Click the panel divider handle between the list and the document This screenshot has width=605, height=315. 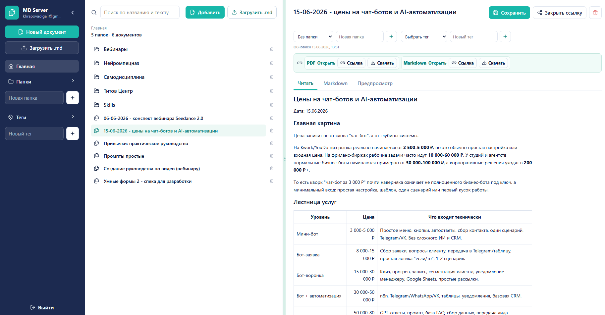(285, 159)
